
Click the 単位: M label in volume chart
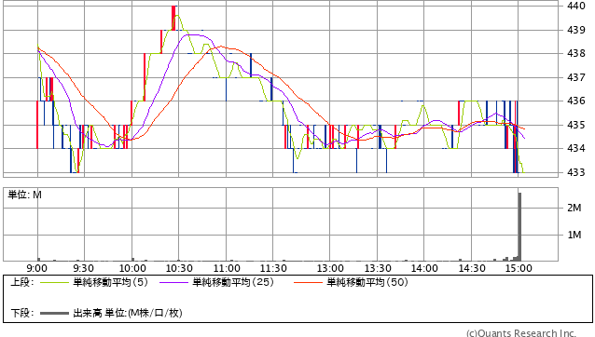click(x=24, y=195)
